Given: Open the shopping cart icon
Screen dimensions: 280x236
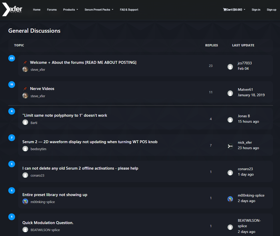Looking at the screenshot, I should pos(225,10).
